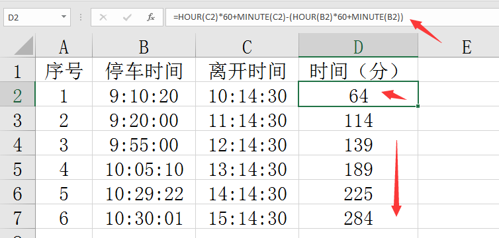Select row 7 header

17,216
